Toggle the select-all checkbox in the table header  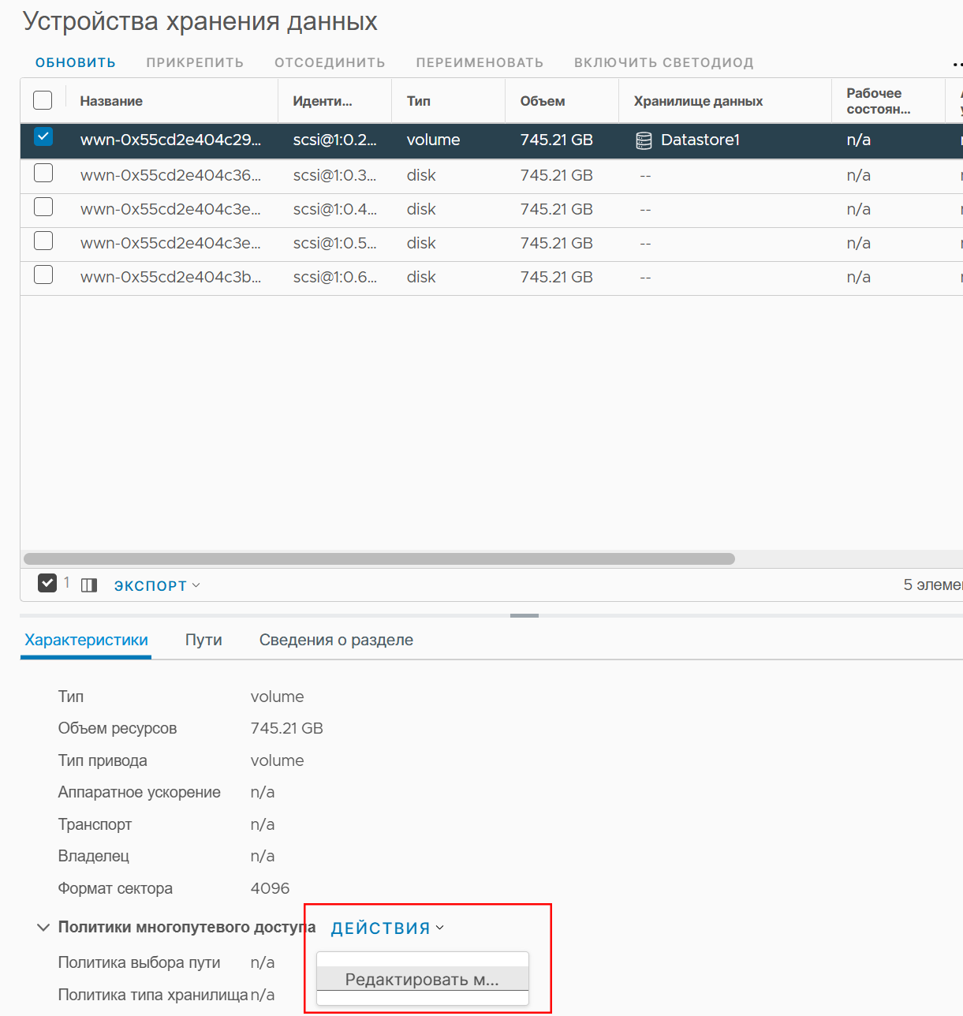pyautogui.click(x=43, y=100)
